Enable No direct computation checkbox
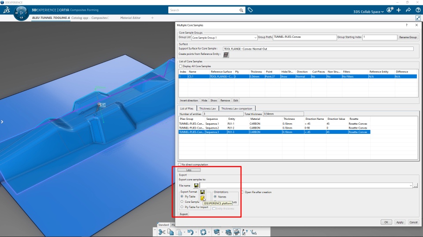 (x=179, y=165)
